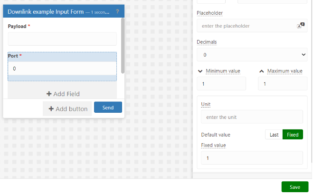
Task: Save the widget configuration
Action: click(295, 187)
